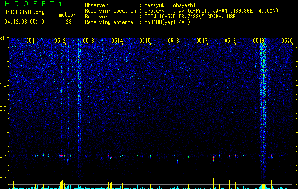Click the Receiver label

point(96,17)
